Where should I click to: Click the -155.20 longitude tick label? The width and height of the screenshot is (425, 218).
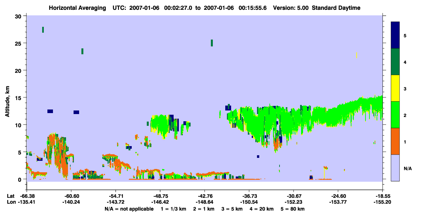[x=382, y=202]
